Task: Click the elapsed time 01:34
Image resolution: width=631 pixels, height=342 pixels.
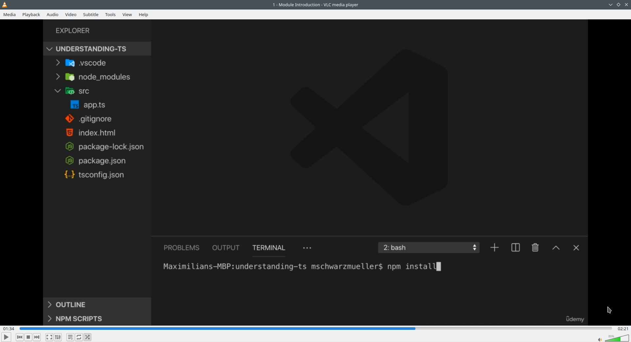Action: (x=9, y=329)
